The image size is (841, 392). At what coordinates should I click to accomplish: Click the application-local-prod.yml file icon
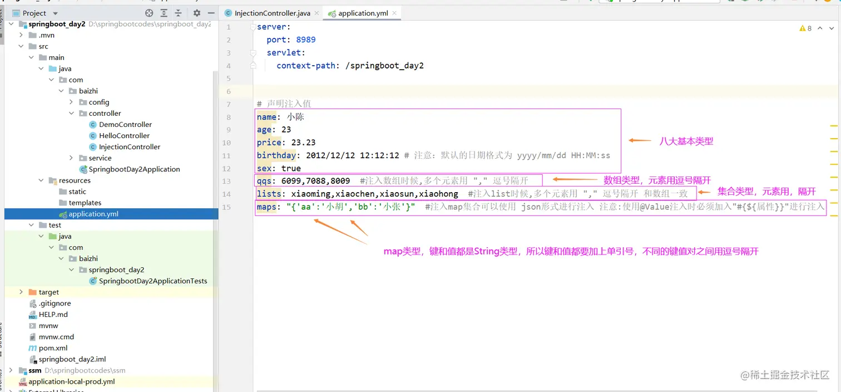click(23, 381)
